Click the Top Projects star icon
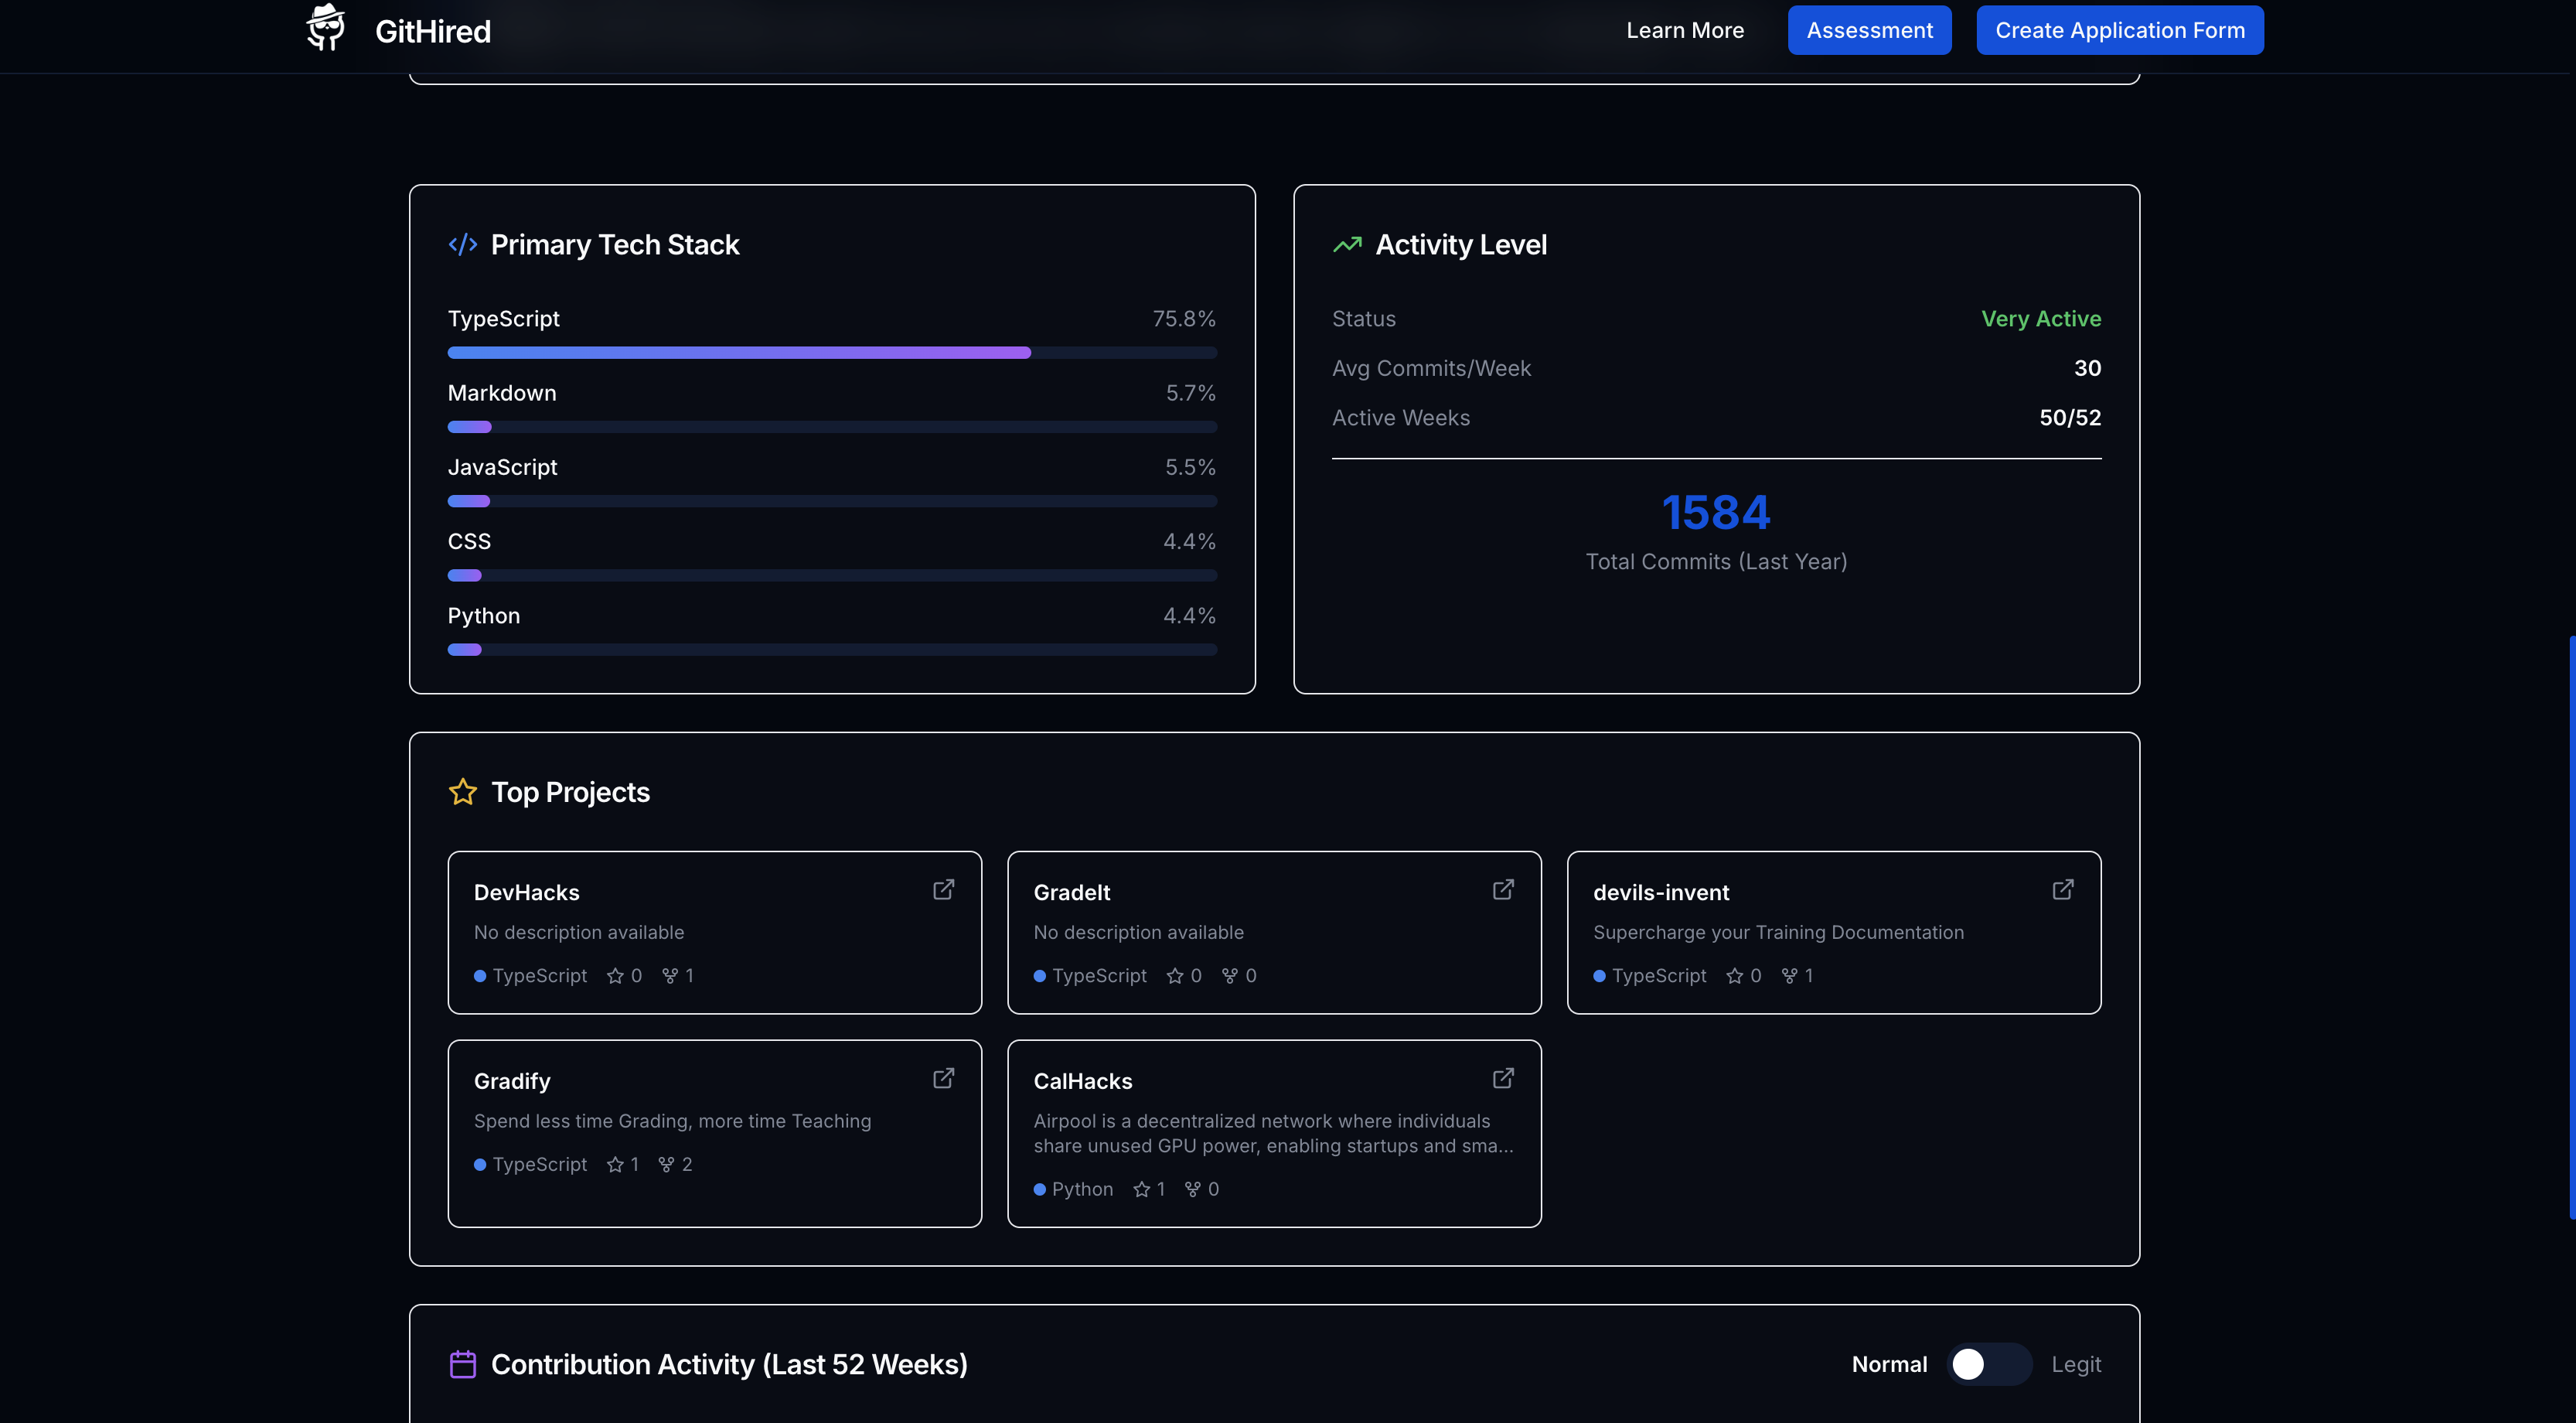2576x1423 pixels. [462, 792]
